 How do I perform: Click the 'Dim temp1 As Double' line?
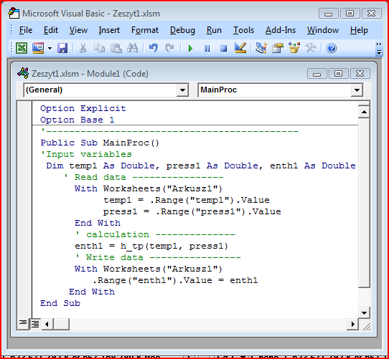(201, 166)
